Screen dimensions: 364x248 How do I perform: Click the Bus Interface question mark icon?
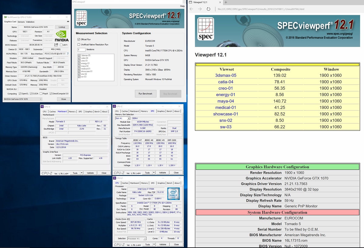coord(68,54)
